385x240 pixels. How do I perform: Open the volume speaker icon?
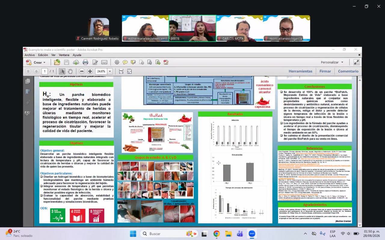tap(349, 234)
